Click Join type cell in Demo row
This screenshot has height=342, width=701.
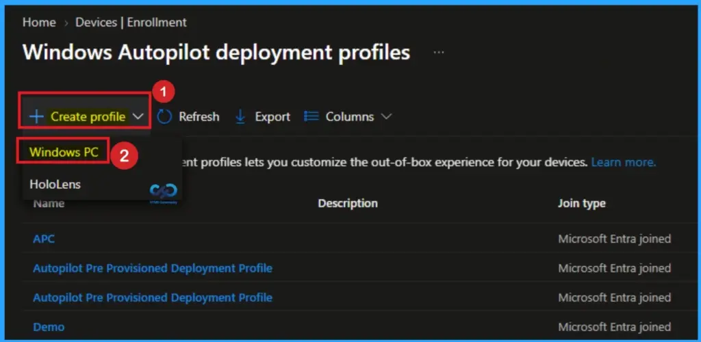pyautogui.click(x=614, y=327)
